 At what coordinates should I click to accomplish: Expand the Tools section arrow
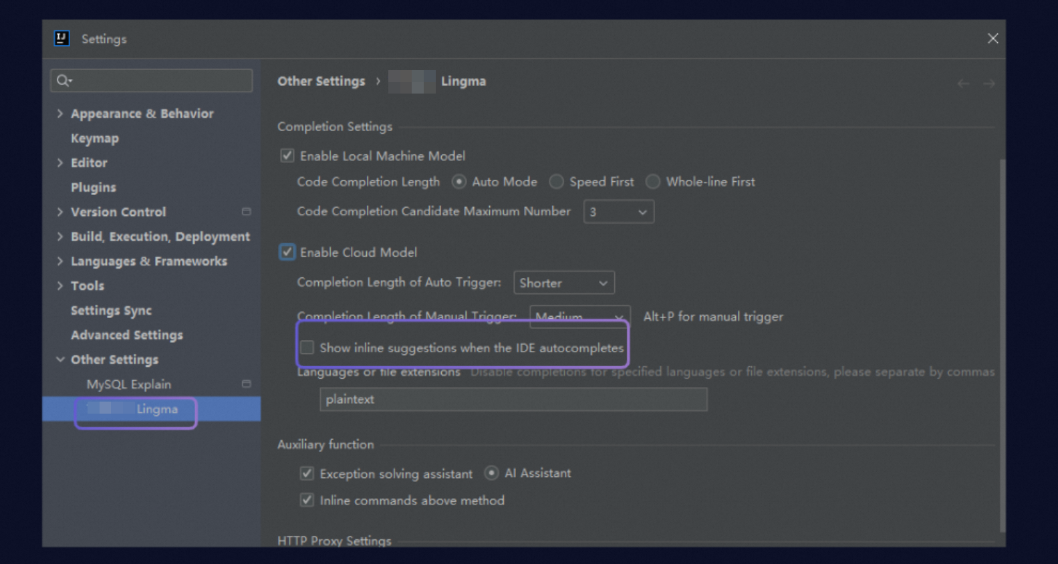click(x=60, y=285)
